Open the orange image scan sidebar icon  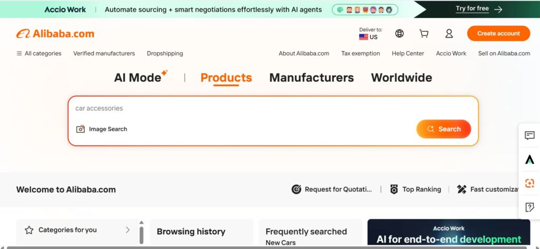529,183
